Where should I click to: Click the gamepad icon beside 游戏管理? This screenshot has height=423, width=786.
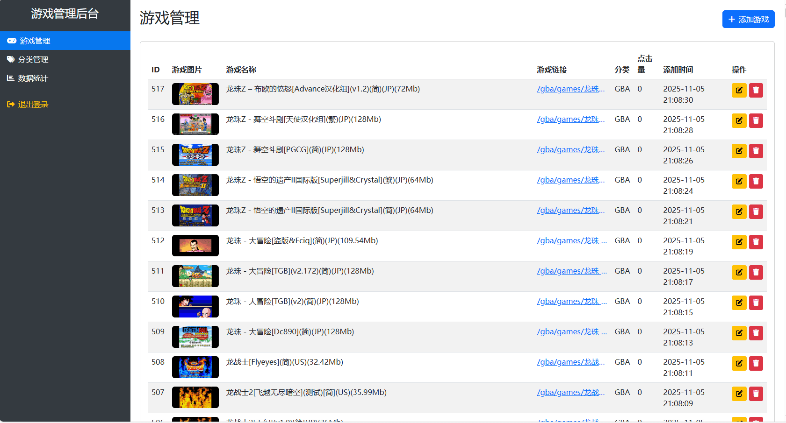12,41
